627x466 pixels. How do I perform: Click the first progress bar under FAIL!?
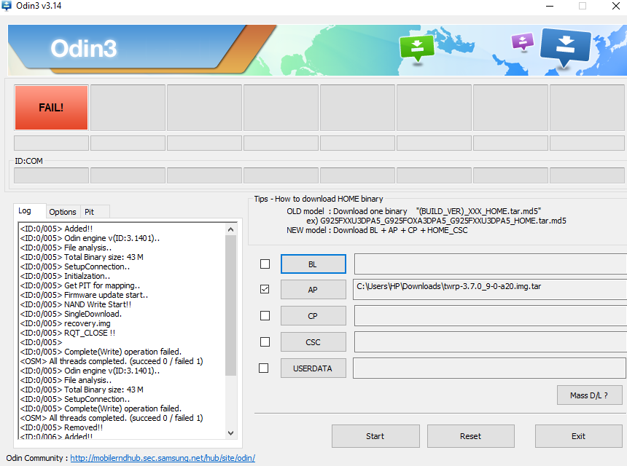51,143
